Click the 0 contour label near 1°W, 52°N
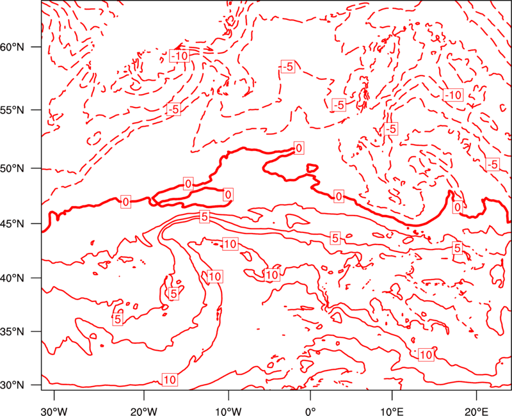The height and width of the screenshot is (416, 512). click(299, 148)
